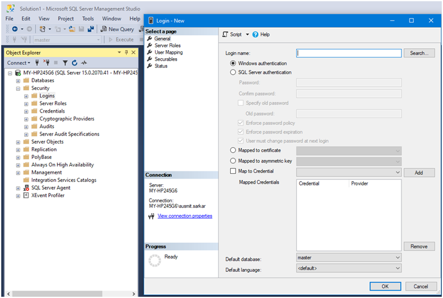Select SQL Server authentication radio button
The height and width of the screenshot is (298, 443).
233,72
